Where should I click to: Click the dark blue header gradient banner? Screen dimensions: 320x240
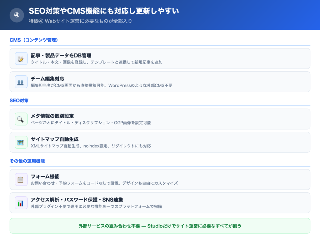click(160, 15)
